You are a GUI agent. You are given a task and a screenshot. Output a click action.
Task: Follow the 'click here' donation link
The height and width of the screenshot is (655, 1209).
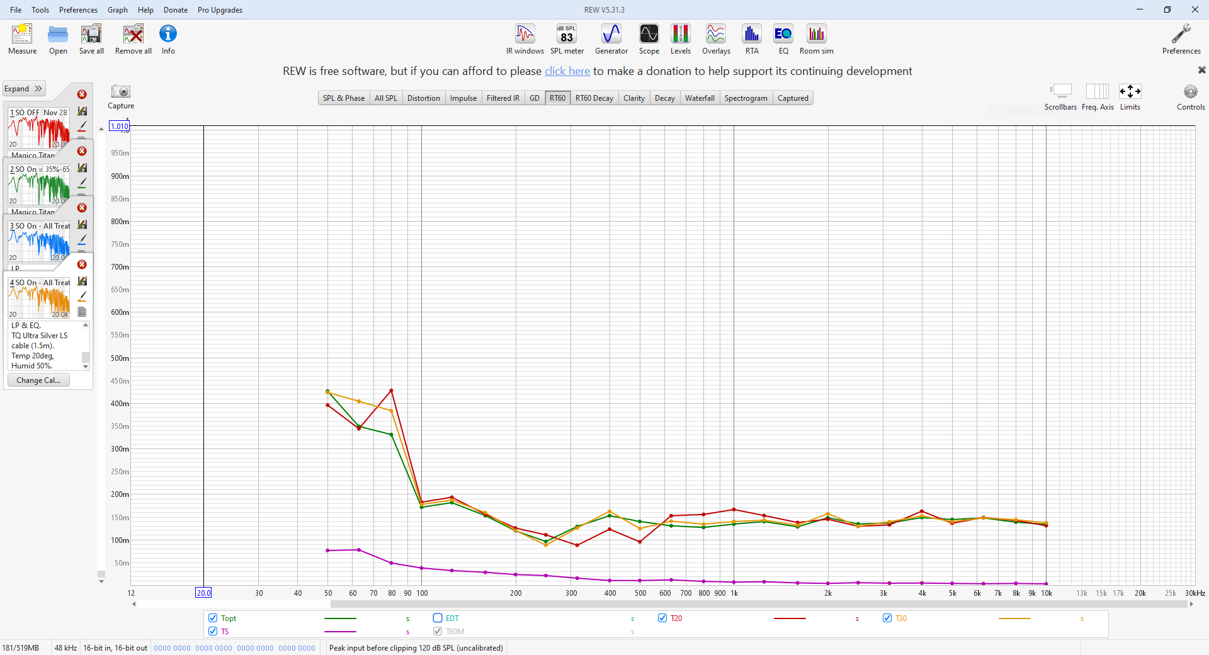coord(567,71)
